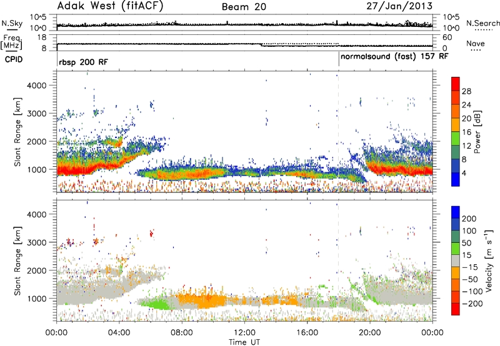Select the '04:00' time tick label
Viewport: 500px width, 346px height.
click(119, 333)
